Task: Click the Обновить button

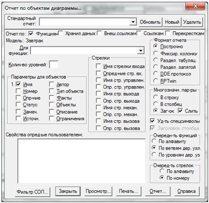Action: [150, 22]
